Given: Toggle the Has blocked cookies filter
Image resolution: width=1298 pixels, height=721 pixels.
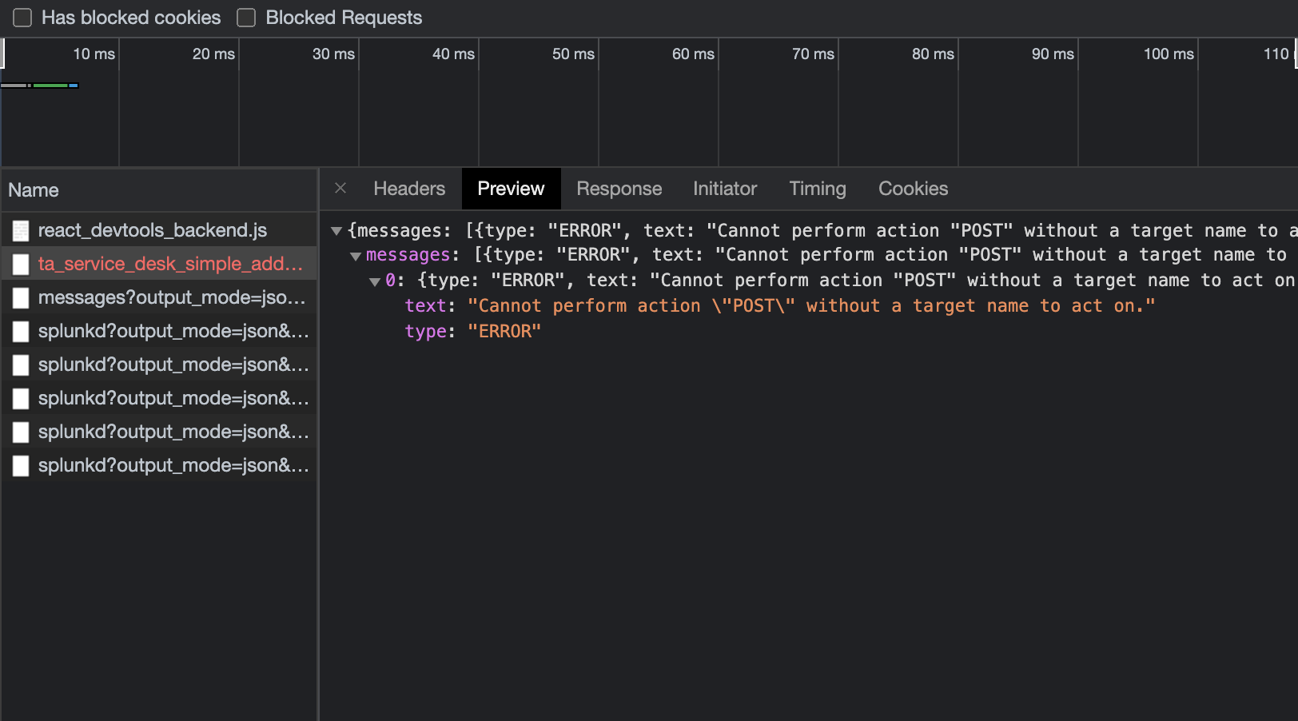Looking at the screenshot, I should (22, 18).
